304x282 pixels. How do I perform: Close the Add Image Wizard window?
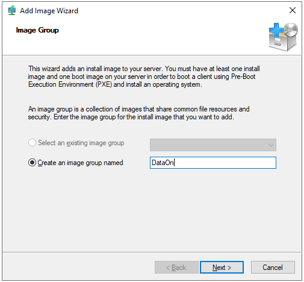coord(293,10)
